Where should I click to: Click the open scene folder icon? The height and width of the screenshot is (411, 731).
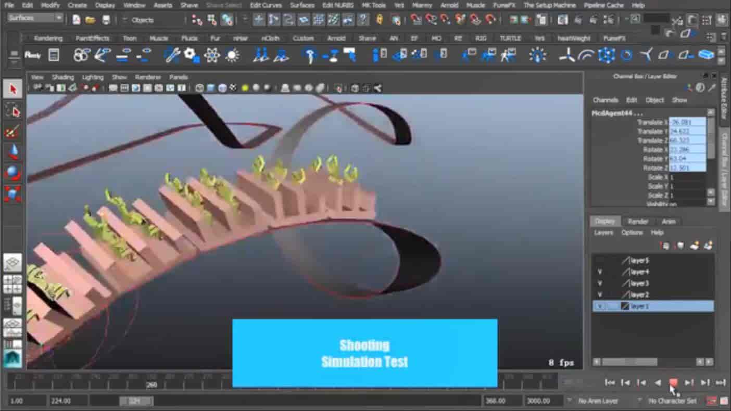point(91,20)
